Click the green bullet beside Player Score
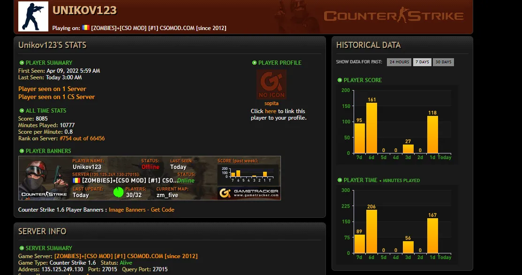The image size is (522, 275). point(340,80)
